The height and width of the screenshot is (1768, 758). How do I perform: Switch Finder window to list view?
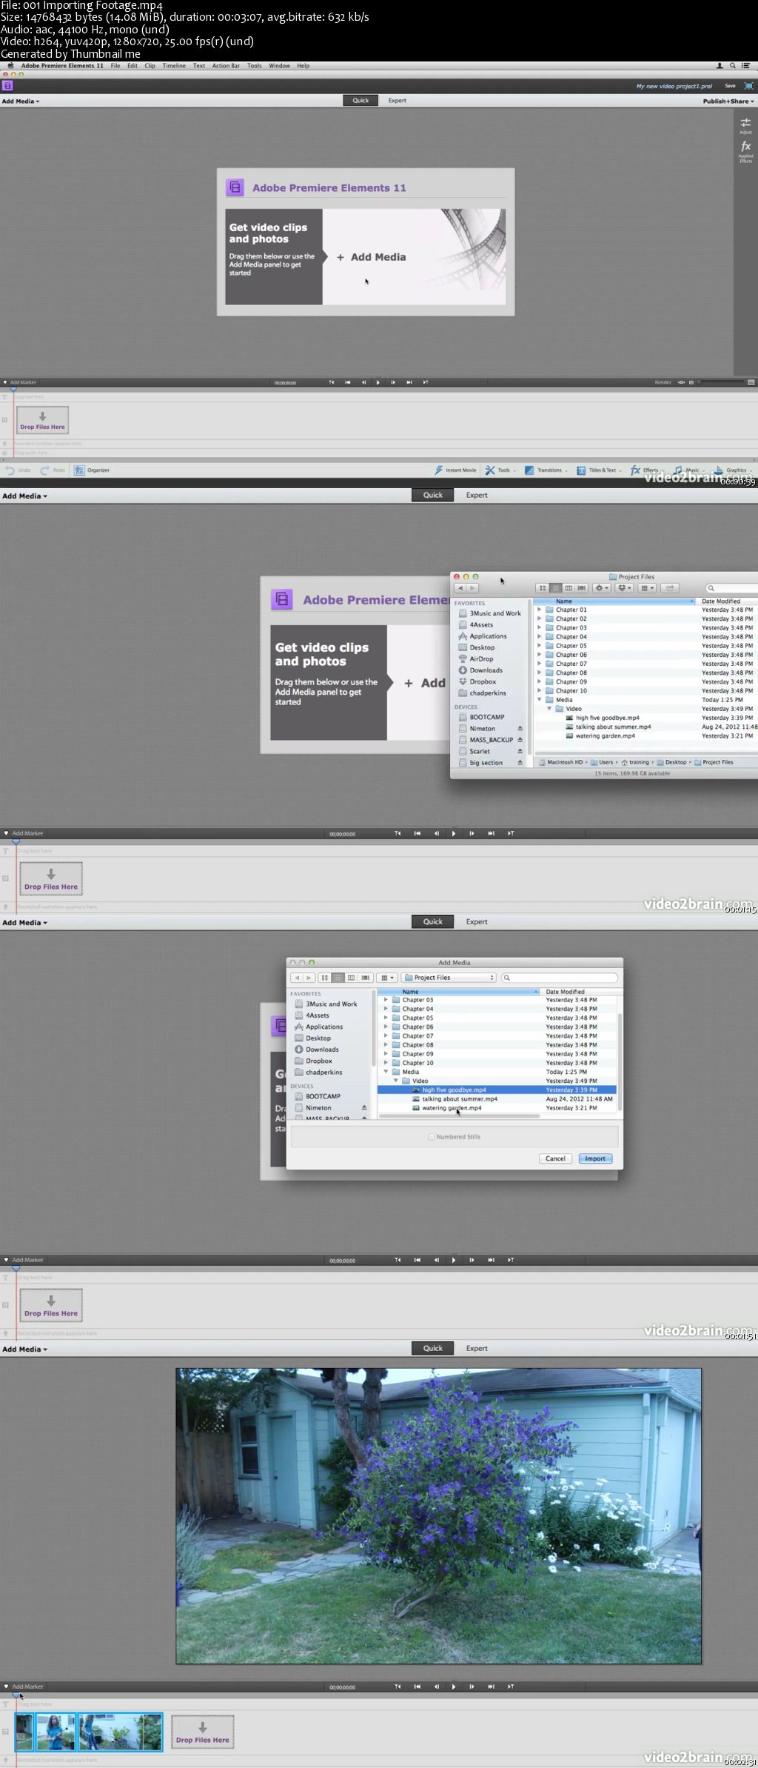[556, 588]
